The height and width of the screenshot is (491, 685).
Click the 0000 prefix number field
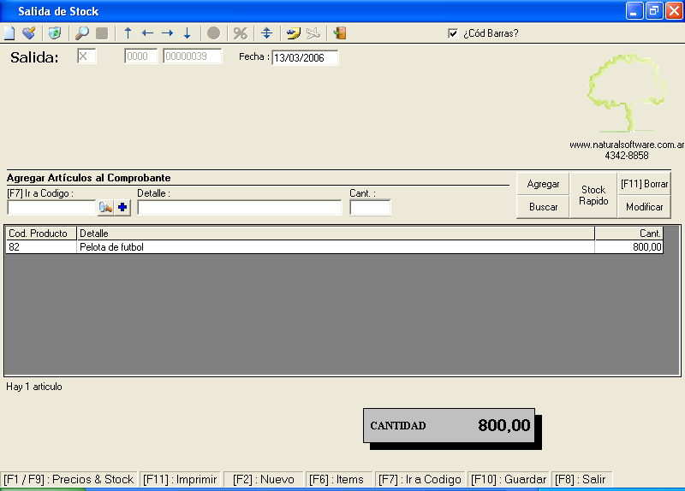coord(140,56)
